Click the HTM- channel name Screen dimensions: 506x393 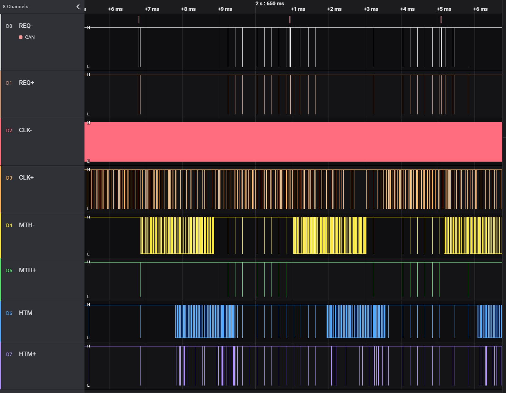click(27, 313)
